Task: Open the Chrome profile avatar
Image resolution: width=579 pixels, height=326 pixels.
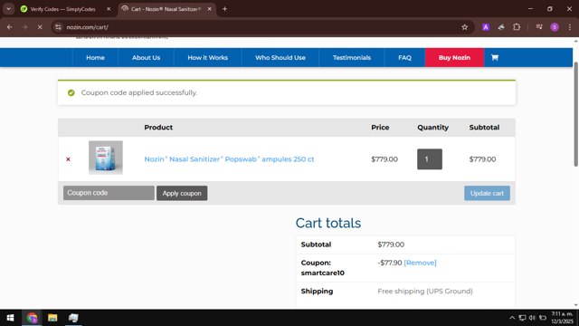Action: 555,27
